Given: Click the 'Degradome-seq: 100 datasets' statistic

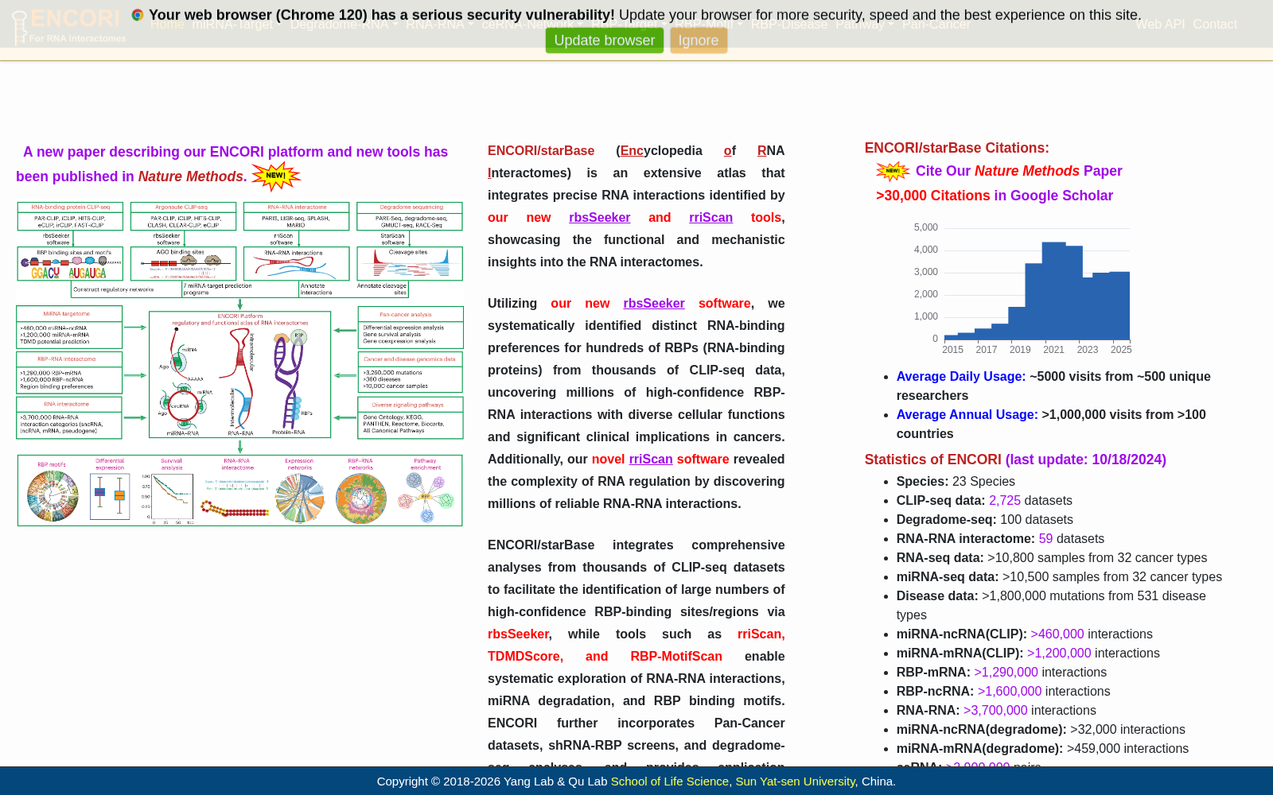Looking at the screenshot, I should pos(985,520).
